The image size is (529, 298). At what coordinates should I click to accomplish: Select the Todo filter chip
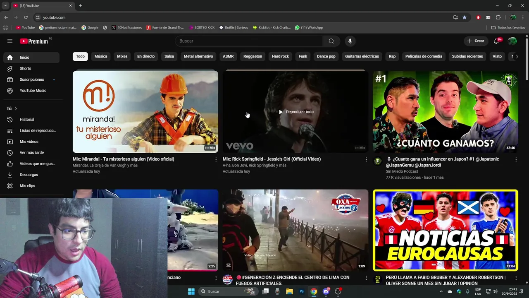click(80, 56)
